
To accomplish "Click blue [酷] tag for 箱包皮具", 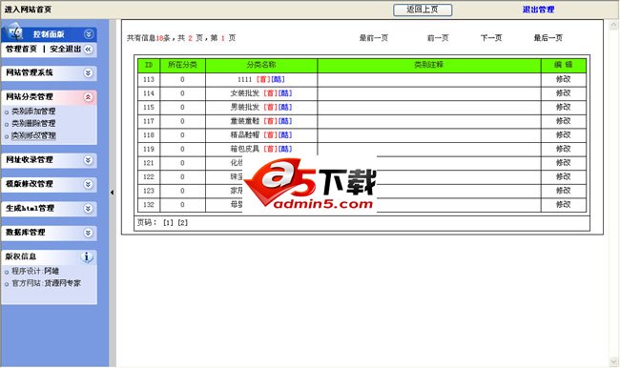I will coord(285,149).
